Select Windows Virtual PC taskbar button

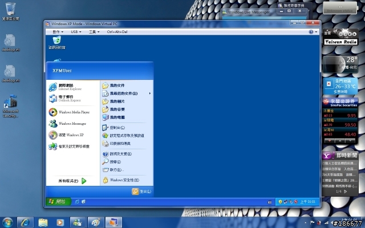(113, 223)
